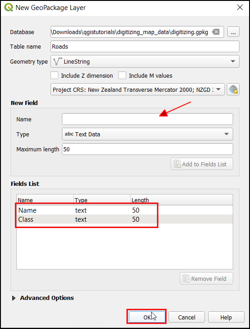Open the Help button
Viewport: 250px width, 329px height.
[226, 317]
